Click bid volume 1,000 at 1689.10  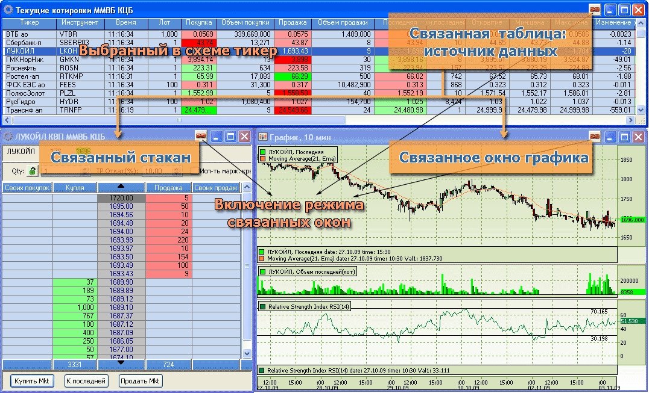[75, 308]
